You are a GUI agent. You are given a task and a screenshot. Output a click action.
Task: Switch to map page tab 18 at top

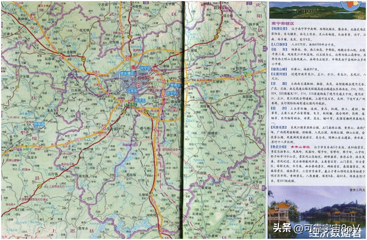(x=146, y=3)
